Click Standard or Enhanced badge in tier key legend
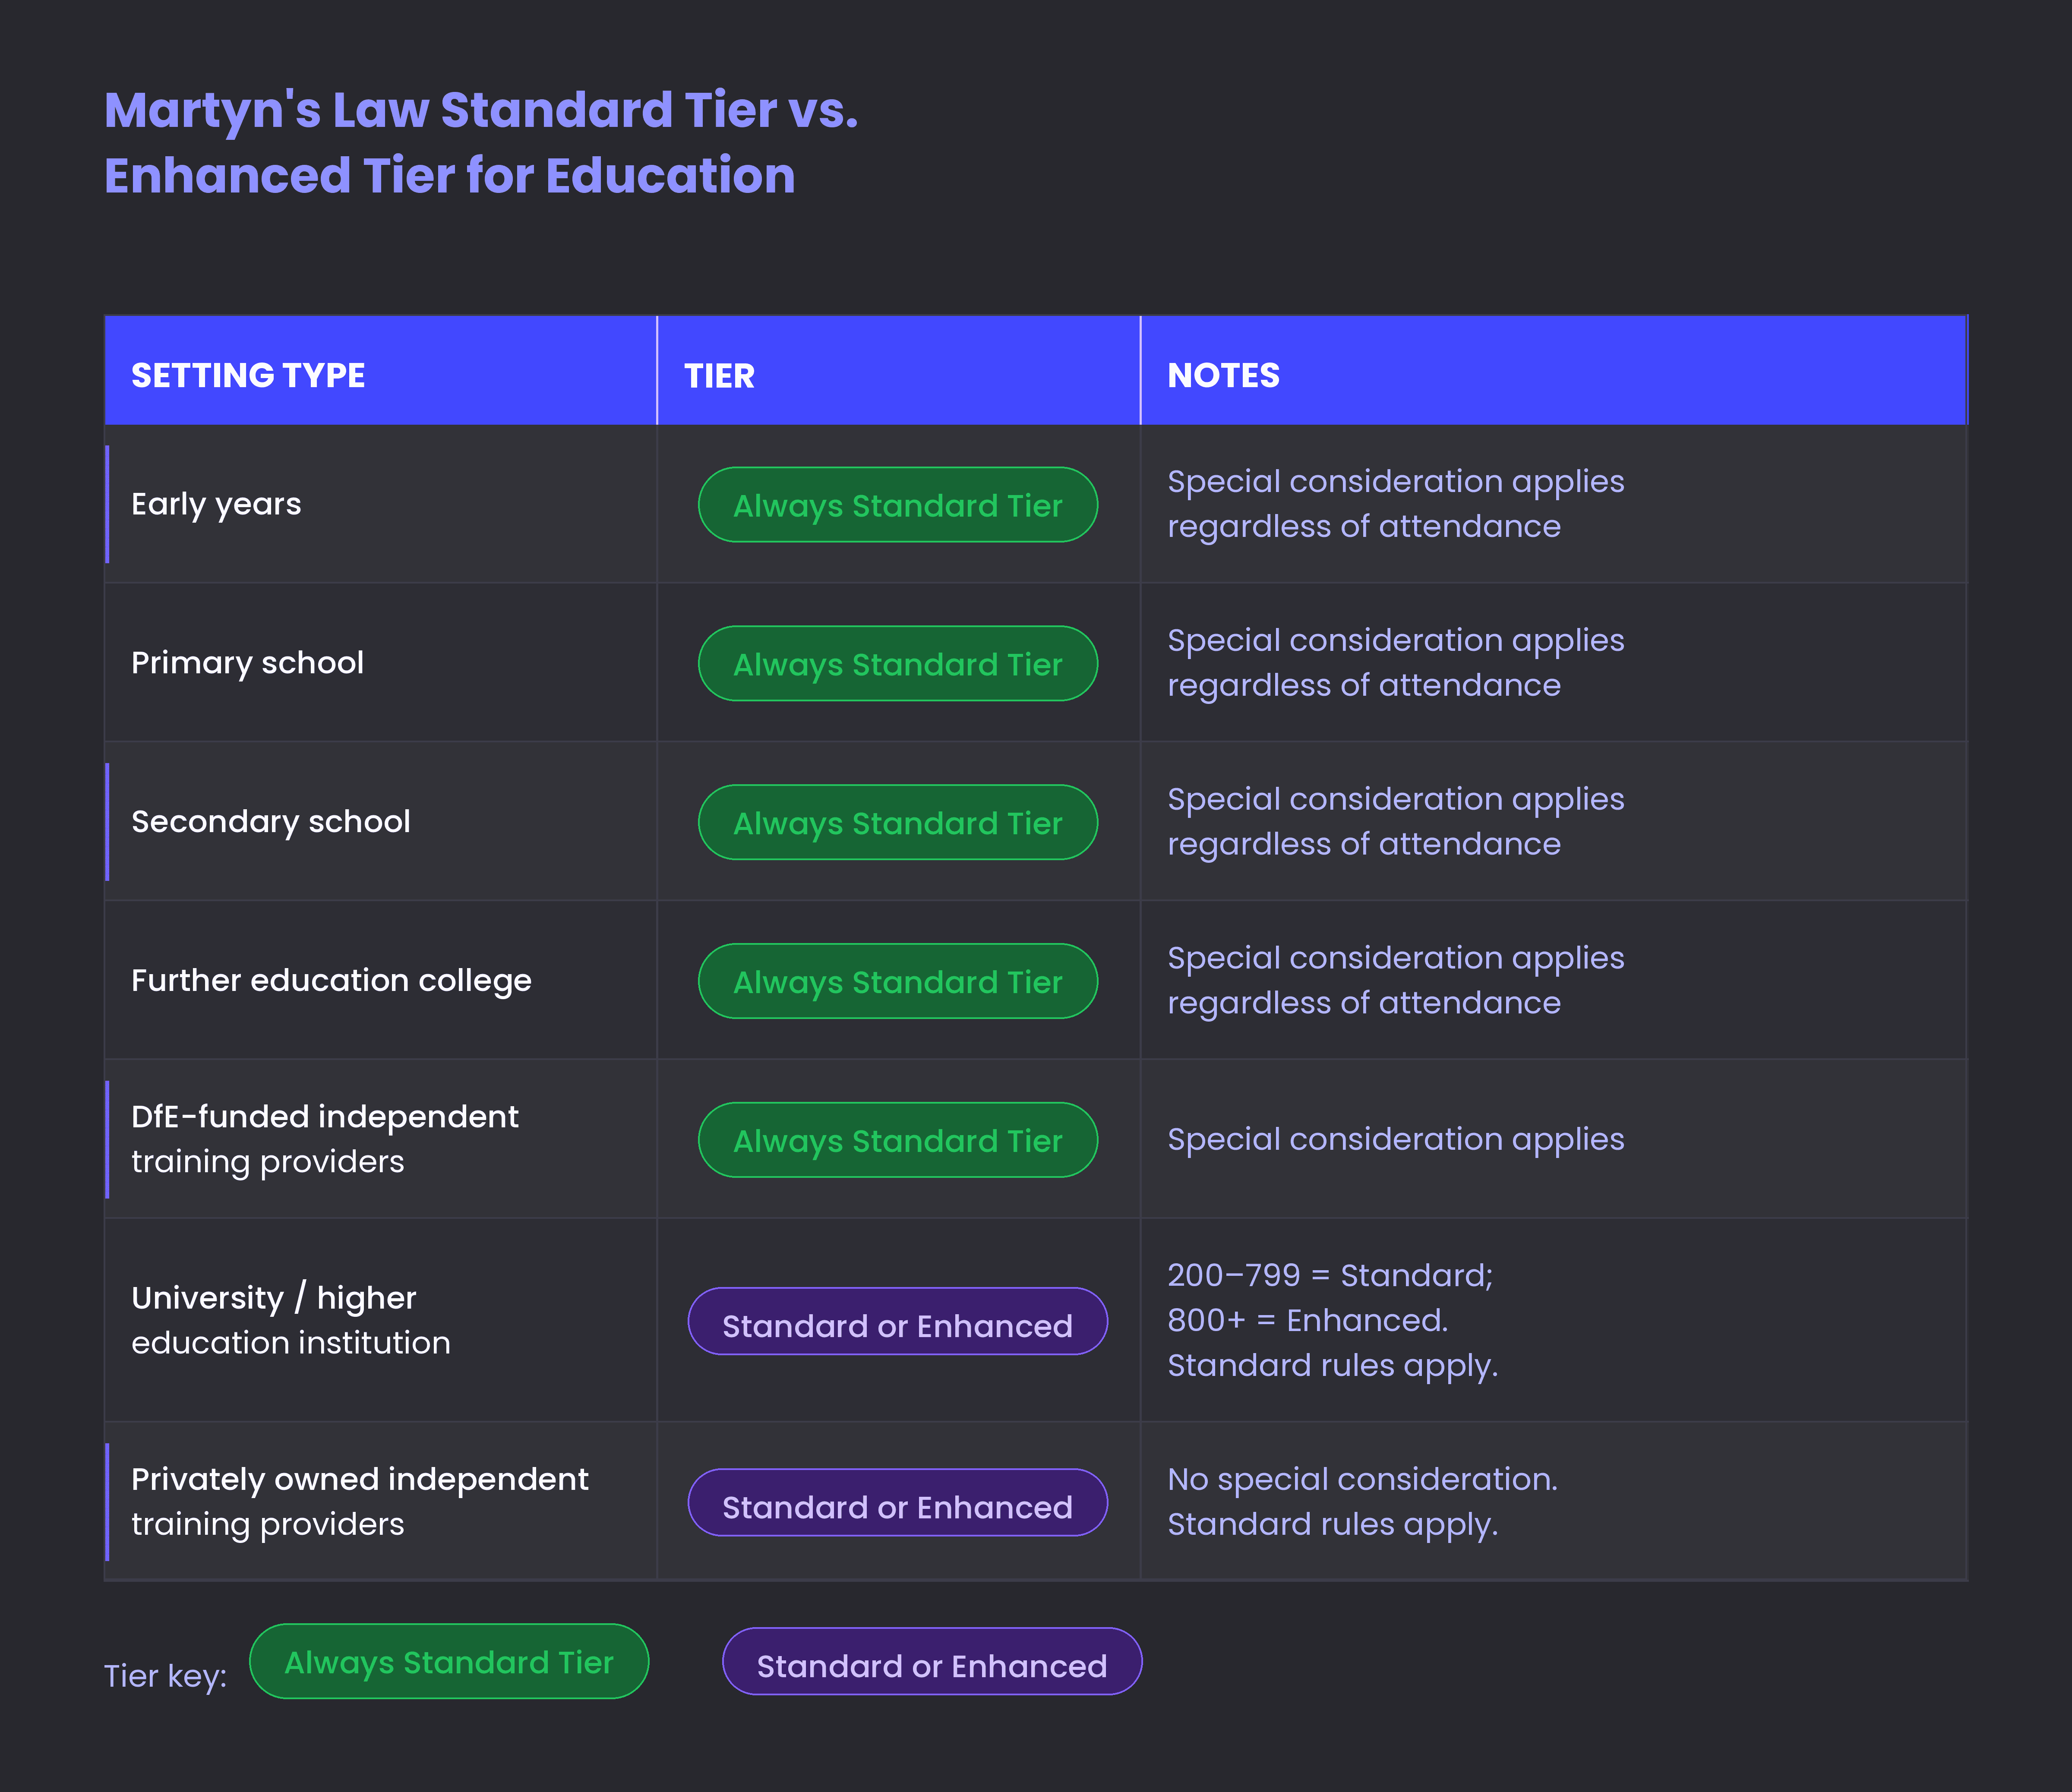Image resolution: width=2072 pixels, height=1792 pixels. point(932,1661)
